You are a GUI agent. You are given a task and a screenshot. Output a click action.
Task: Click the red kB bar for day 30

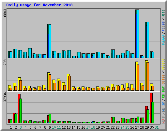point(151,108)
